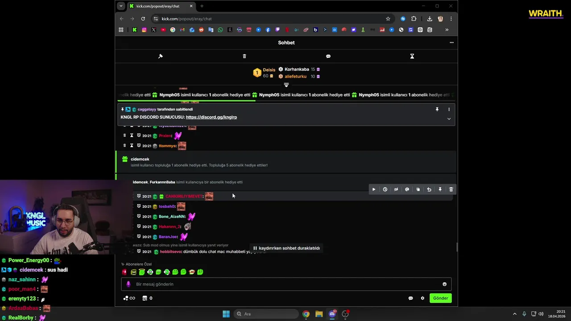This screenshot has width=571, height=321.
Task: Open the discord.gg/knglrp link
Action: click(x=211, y=117)
